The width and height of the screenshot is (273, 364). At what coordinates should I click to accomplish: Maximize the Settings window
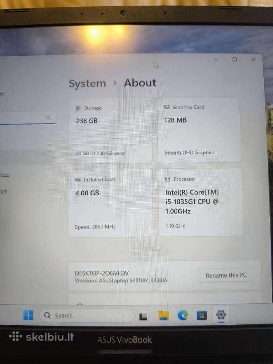tap(235, 59)
